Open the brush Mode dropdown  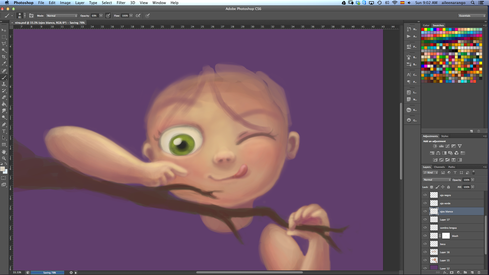pos(62,16)
